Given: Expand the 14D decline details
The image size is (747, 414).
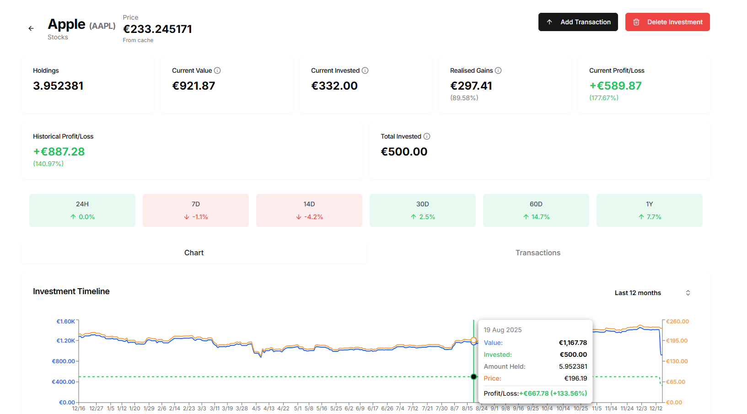Looking at the screenshot, I should coord(309,210).
